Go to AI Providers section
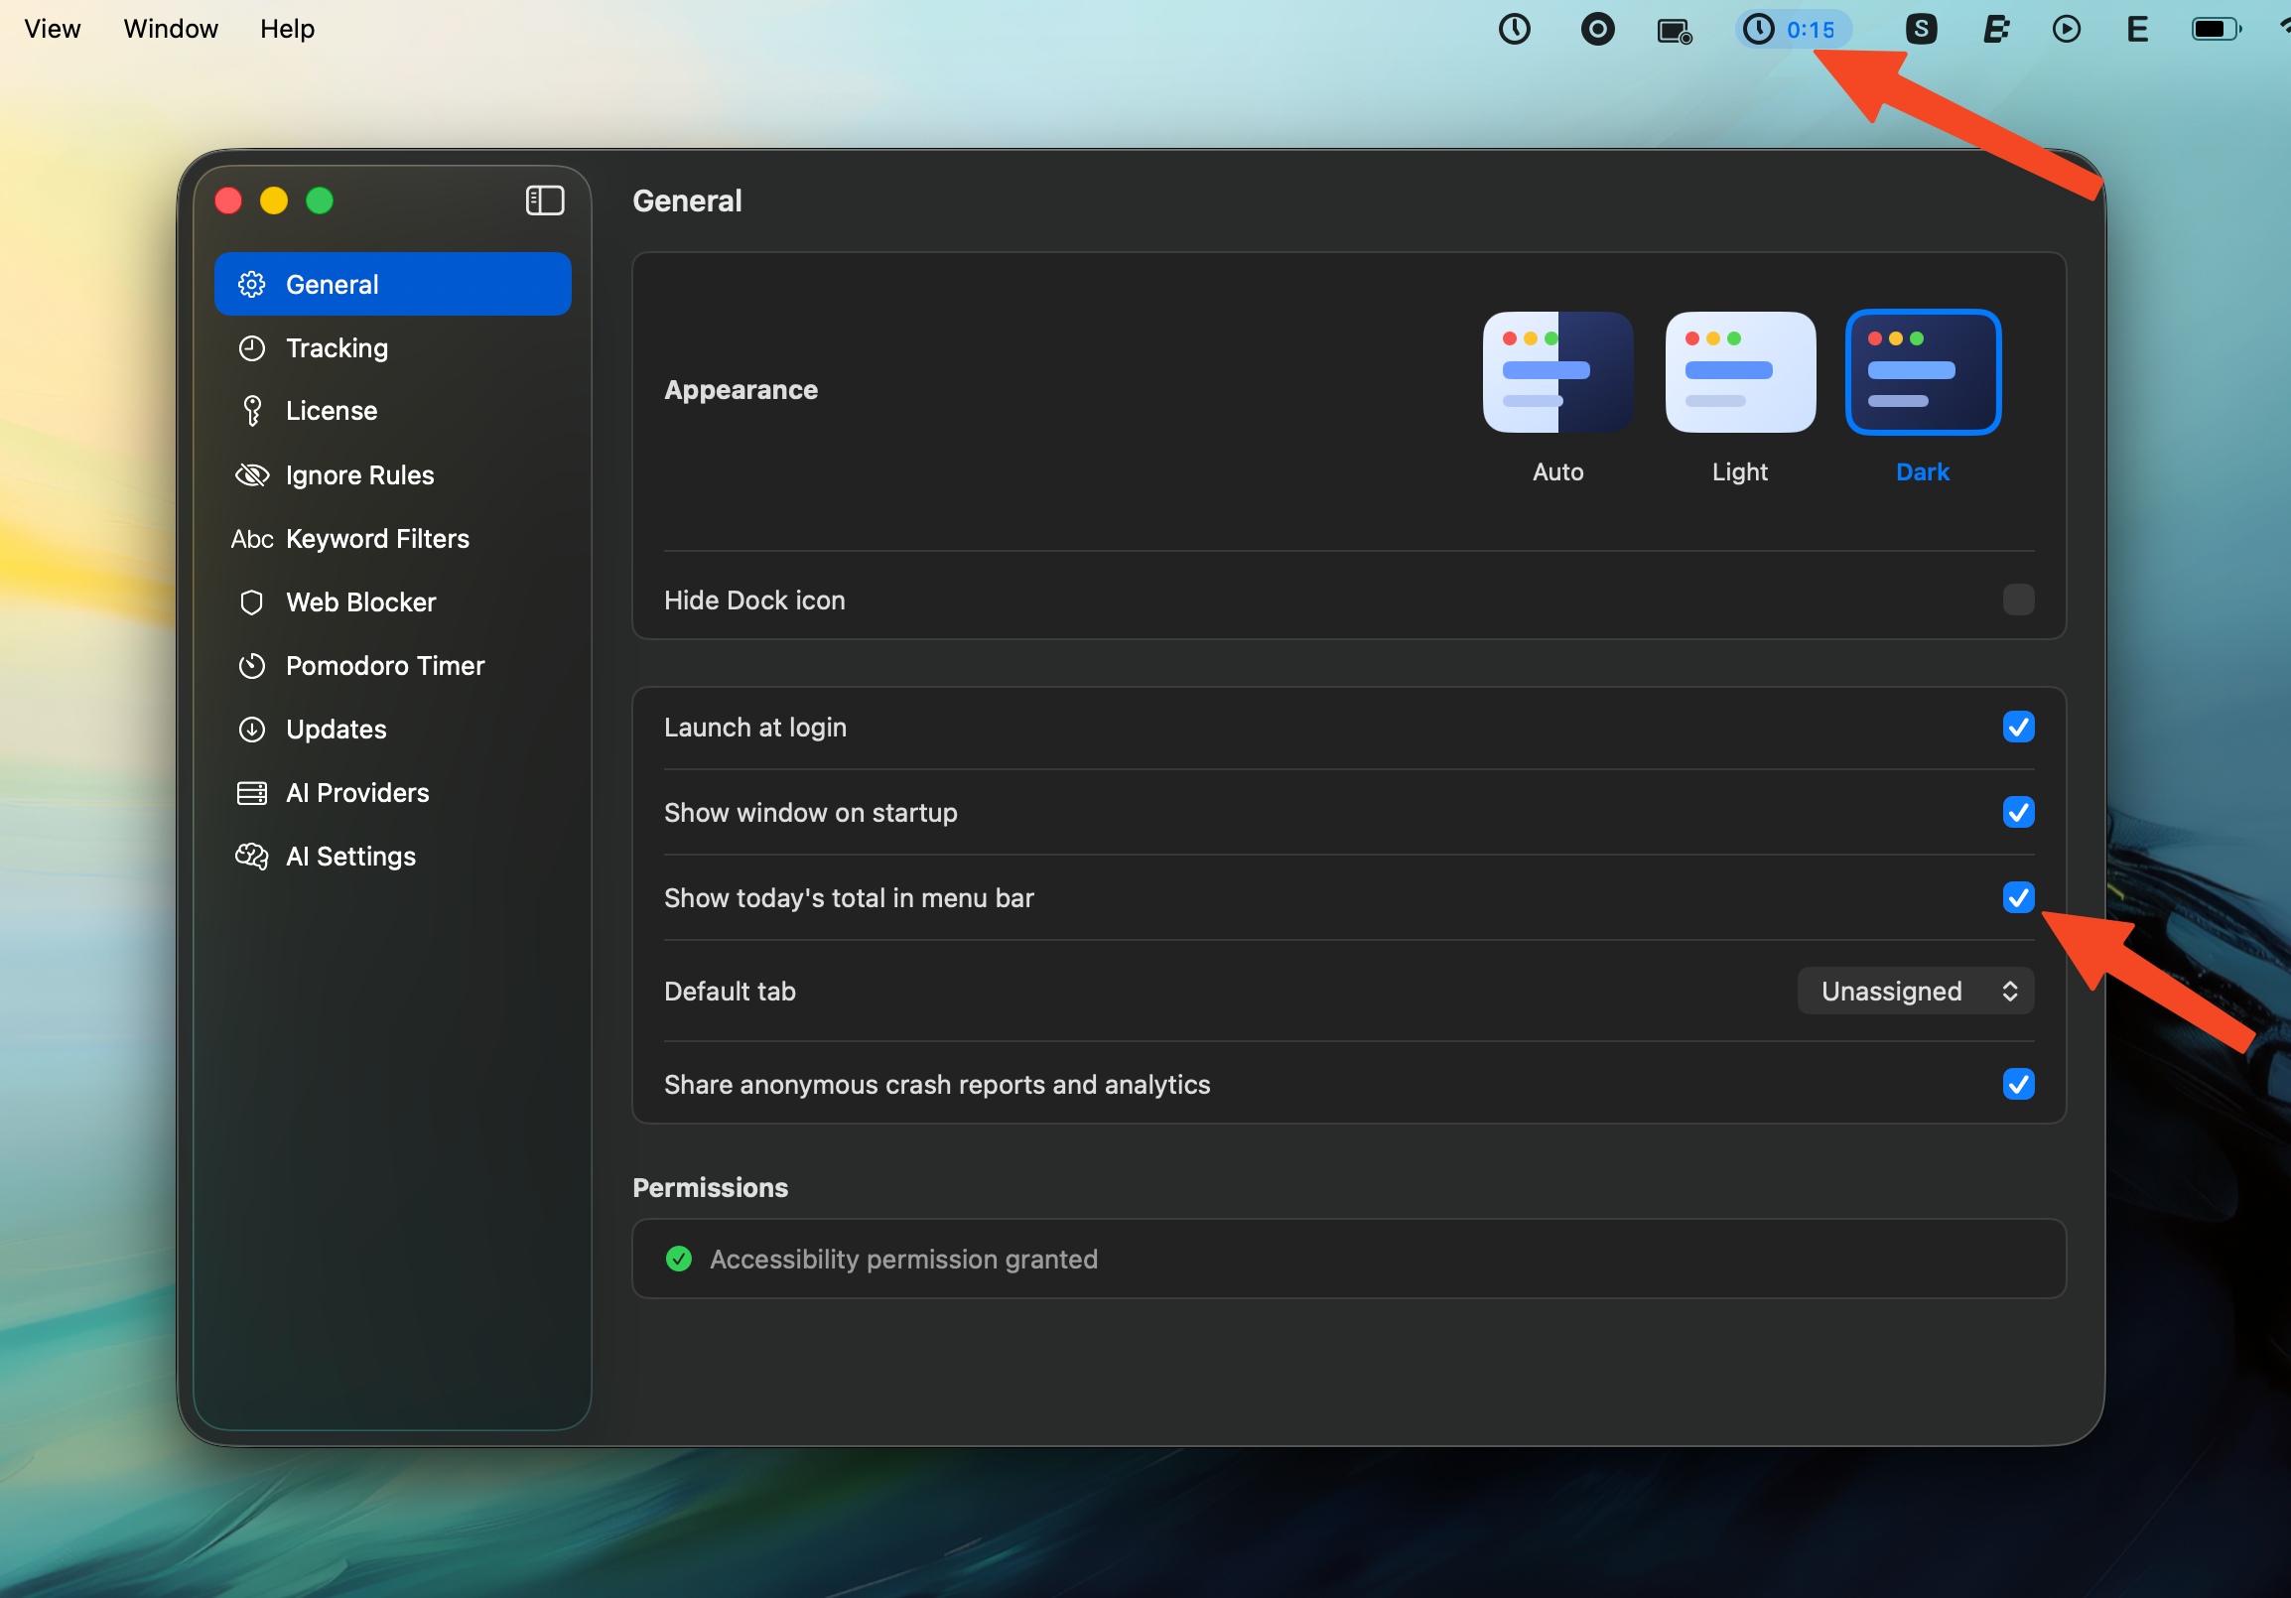This screenshot has height=1598, width=2291. pos(356,793)
